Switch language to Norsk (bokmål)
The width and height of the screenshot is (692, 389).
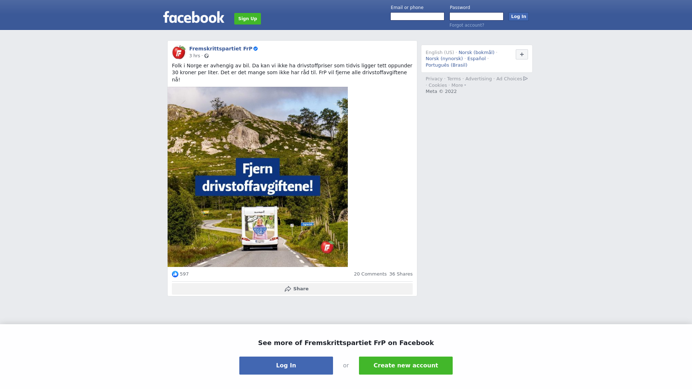click(476, 53)
